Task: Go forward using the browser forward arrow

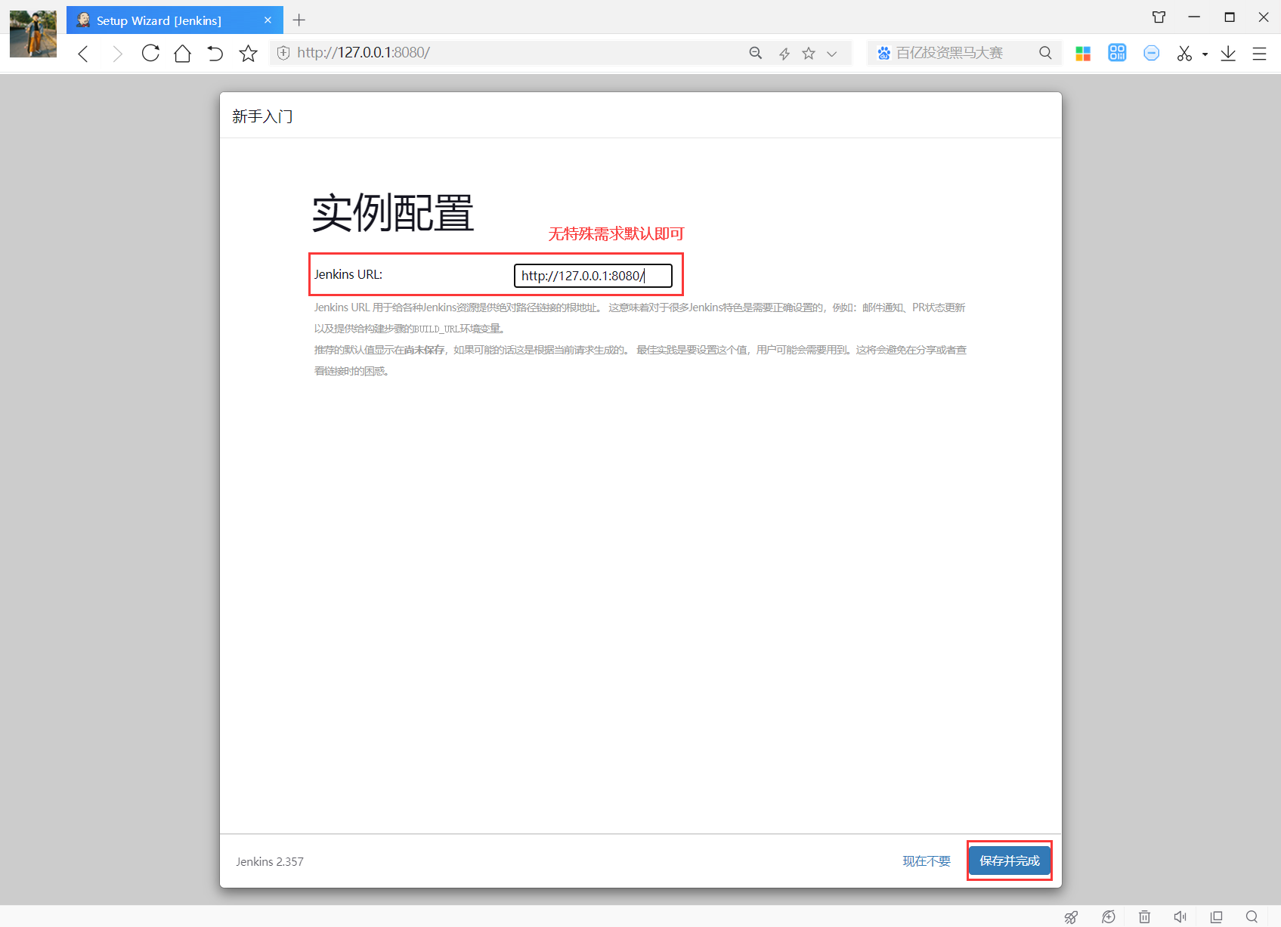Action: click(x=117, y=54)
